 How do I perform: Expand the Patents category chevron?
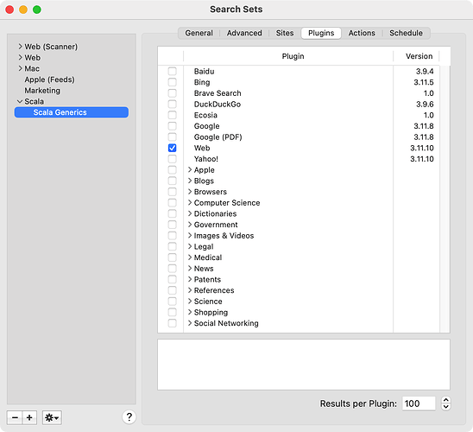pos(190,279)
